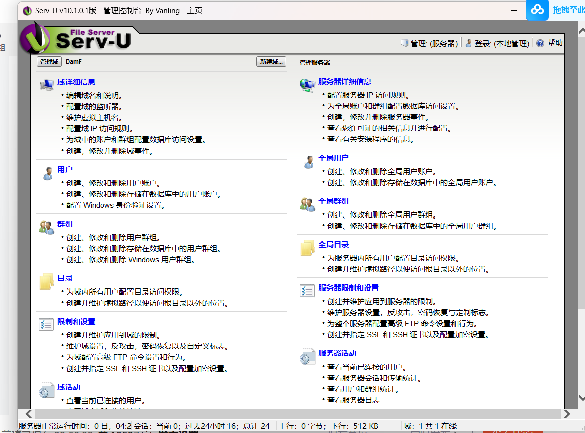585x433 pixels.
Task: Click the 配置域的监听器 bullet text
Action: [94, 107]
